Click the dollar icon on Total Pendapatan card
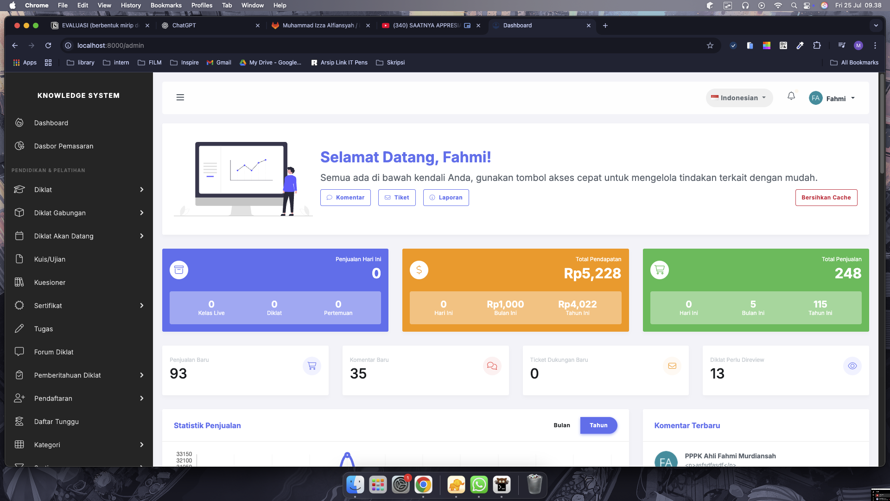890x501 pixels. 419,270
